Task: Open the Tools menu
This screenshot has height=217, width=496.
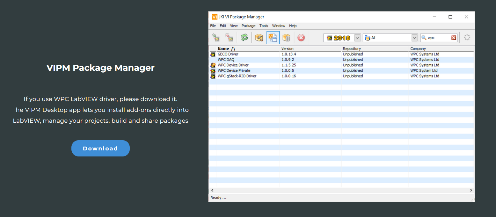Action: pos(264,26)
